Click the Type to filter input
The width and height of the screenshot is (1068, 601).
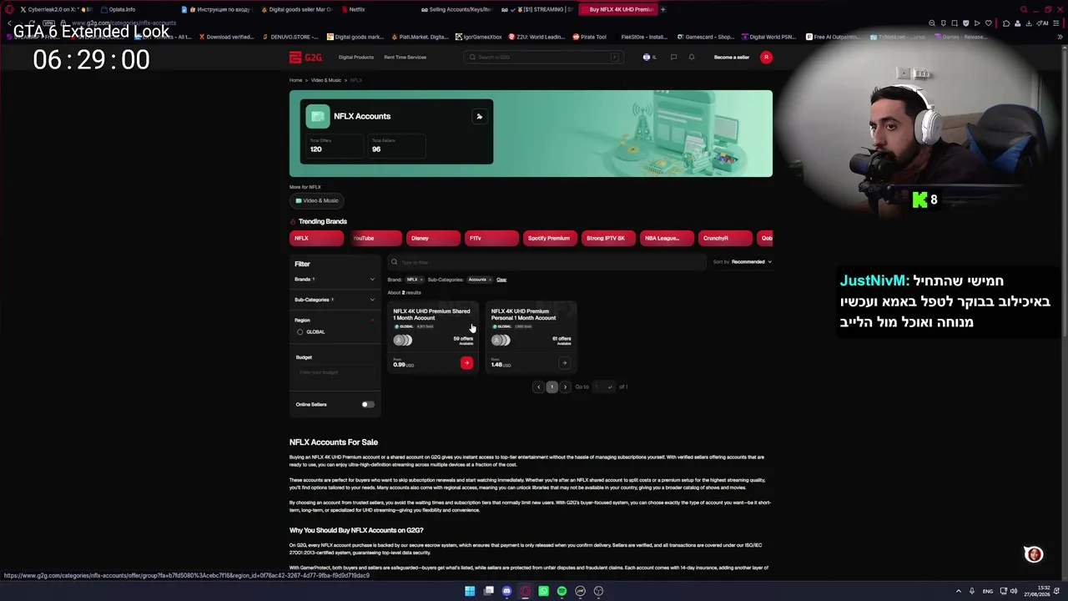tap(547, 262)
